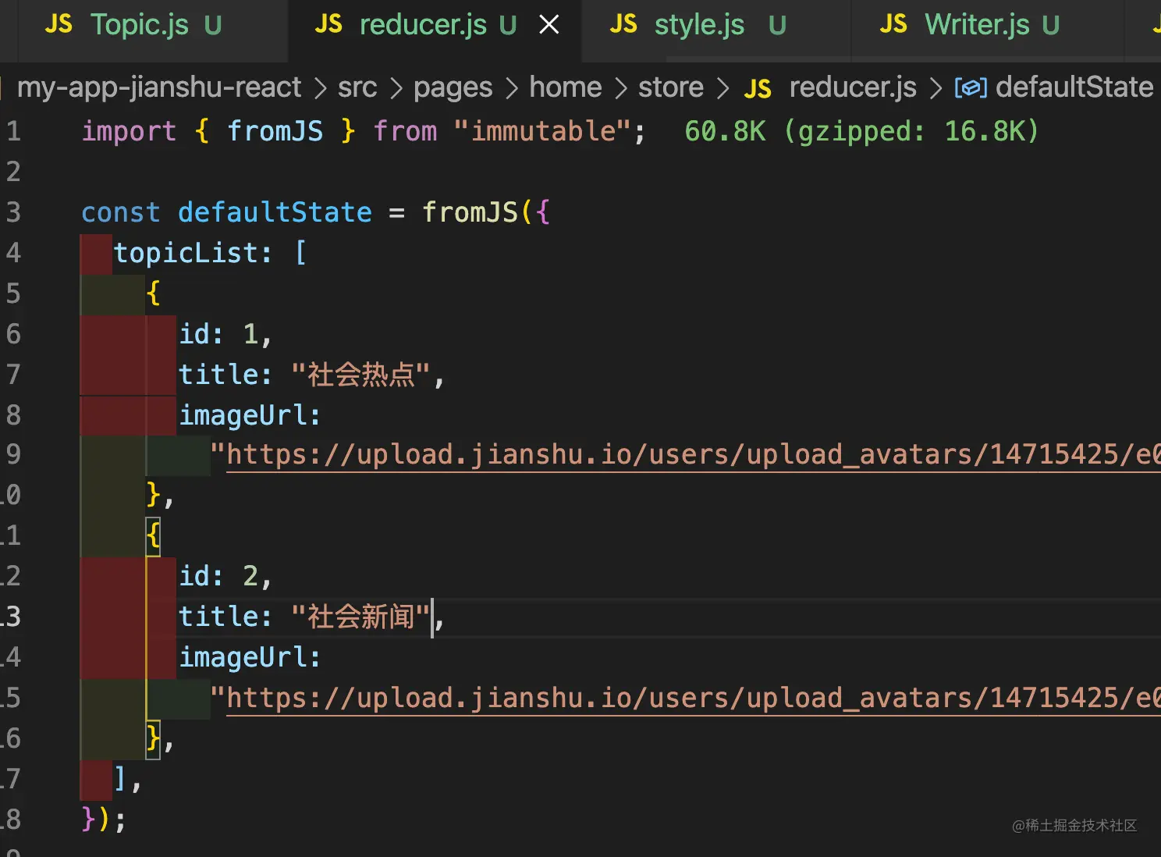Click the const keyword on line 3

121,212
